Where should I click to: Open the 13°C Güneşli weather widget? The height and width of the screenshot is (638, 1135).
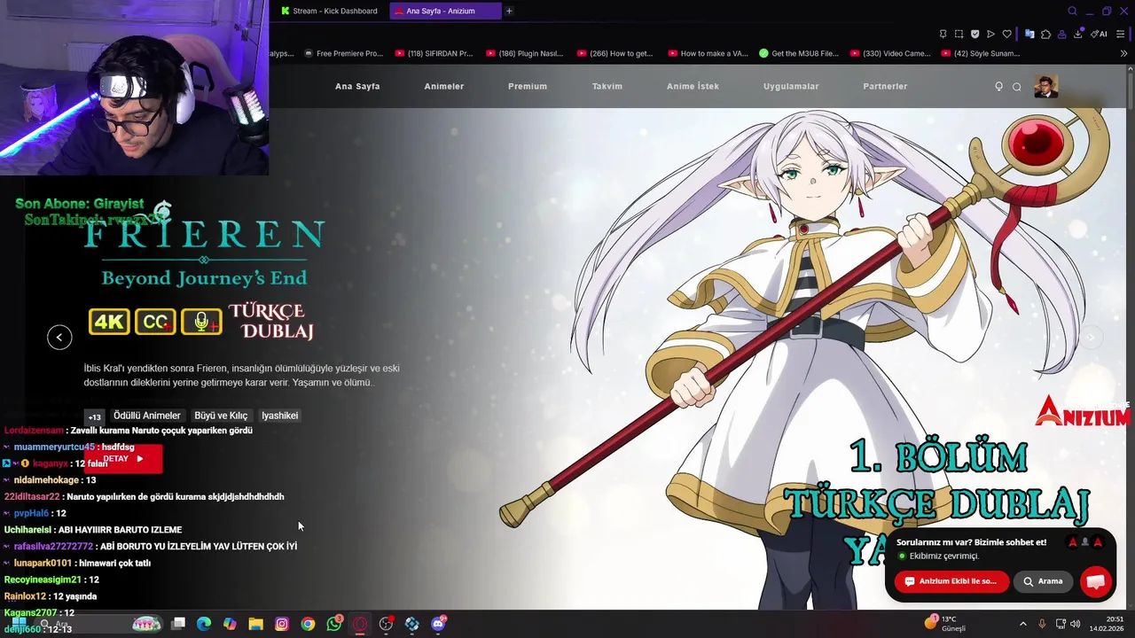945,624
